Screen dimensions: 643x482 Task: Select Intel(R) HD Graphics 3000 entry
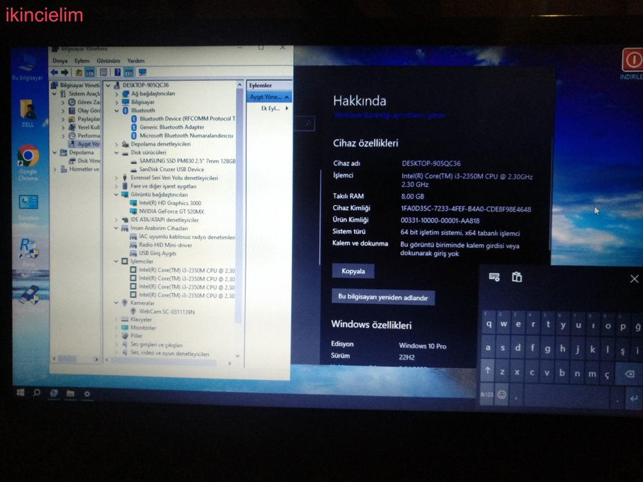coord(165,203)
